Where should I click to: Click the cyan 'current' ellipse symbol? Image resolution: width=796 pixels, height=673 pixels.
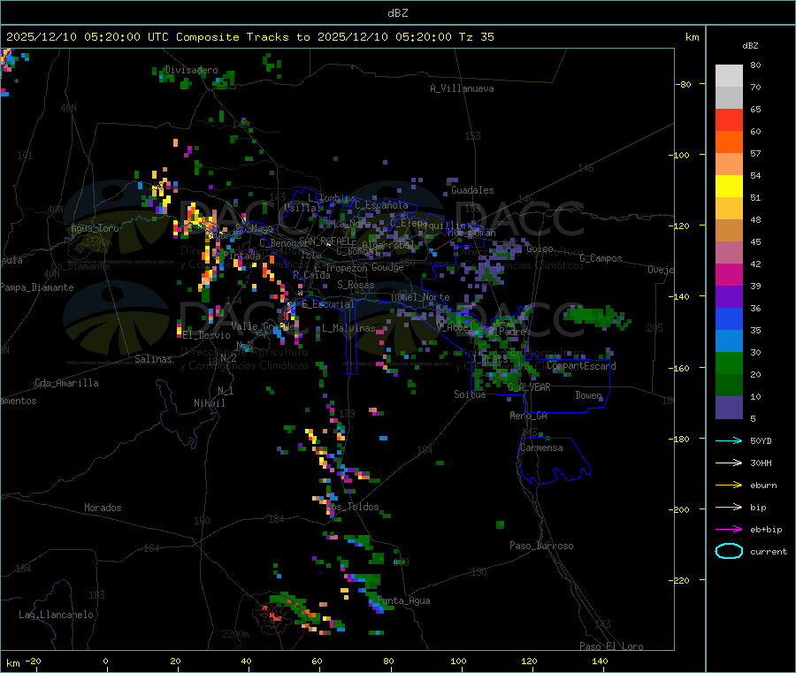click(729, 551)
